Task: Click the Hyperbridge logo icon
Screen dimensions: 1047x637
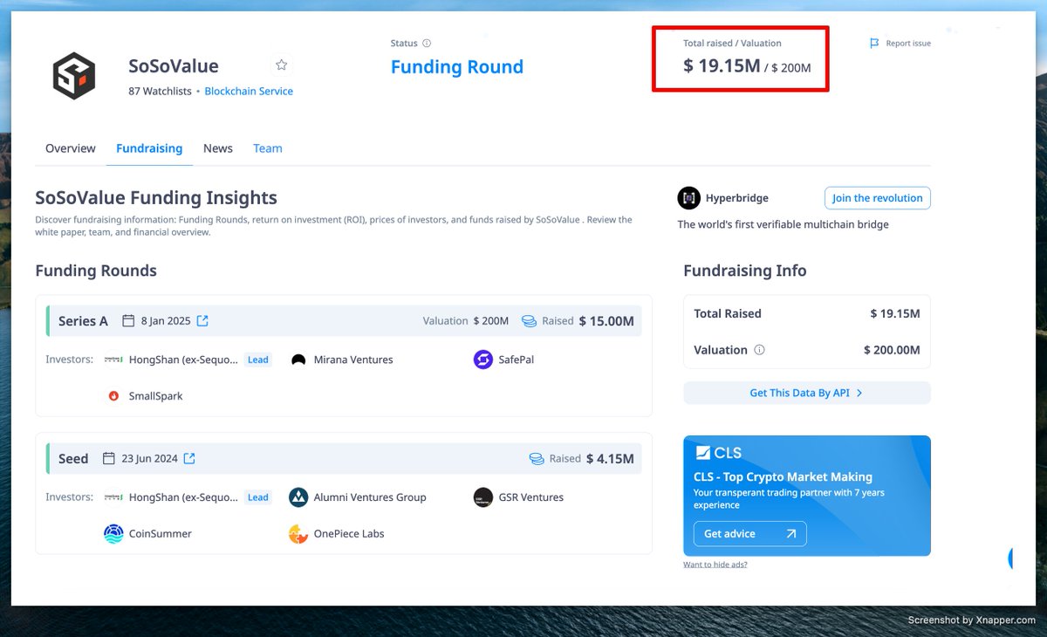Action: click(x=688, y=198)
